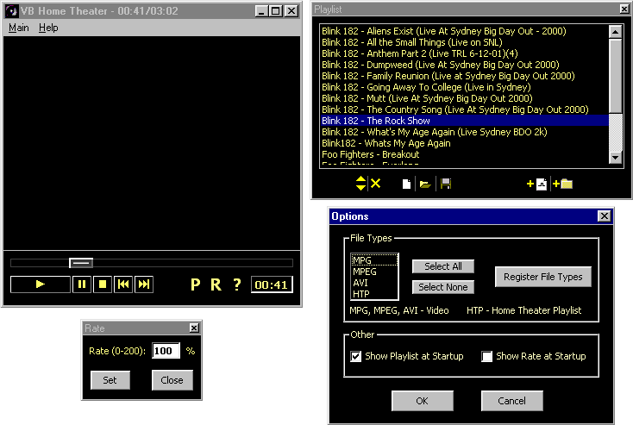
Task: Enable Show Rate at Startup
Action: (x=486, y=356)
